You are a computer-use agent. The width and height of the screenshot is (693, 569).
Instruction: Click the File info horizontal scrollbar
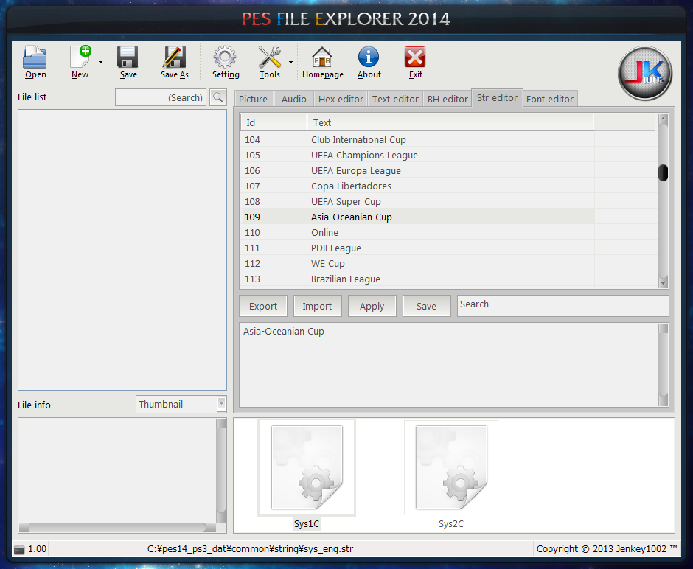[x=117, y=528]
